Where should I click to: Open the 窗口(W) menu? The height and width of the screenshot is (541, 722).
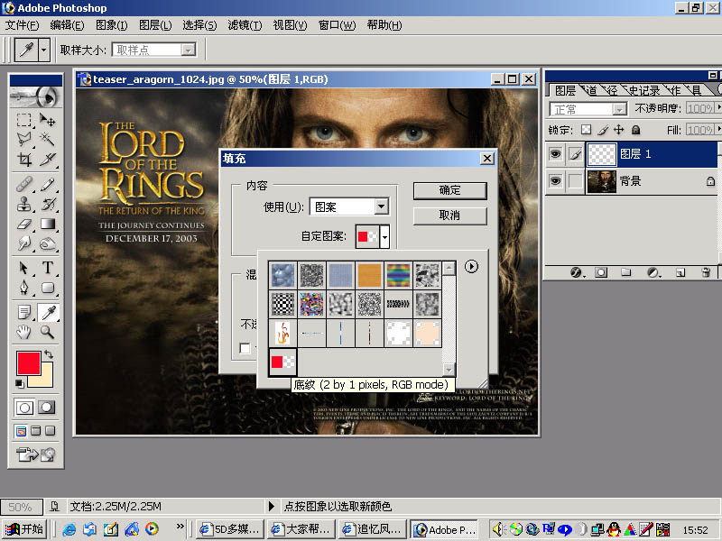pos(337,25)
